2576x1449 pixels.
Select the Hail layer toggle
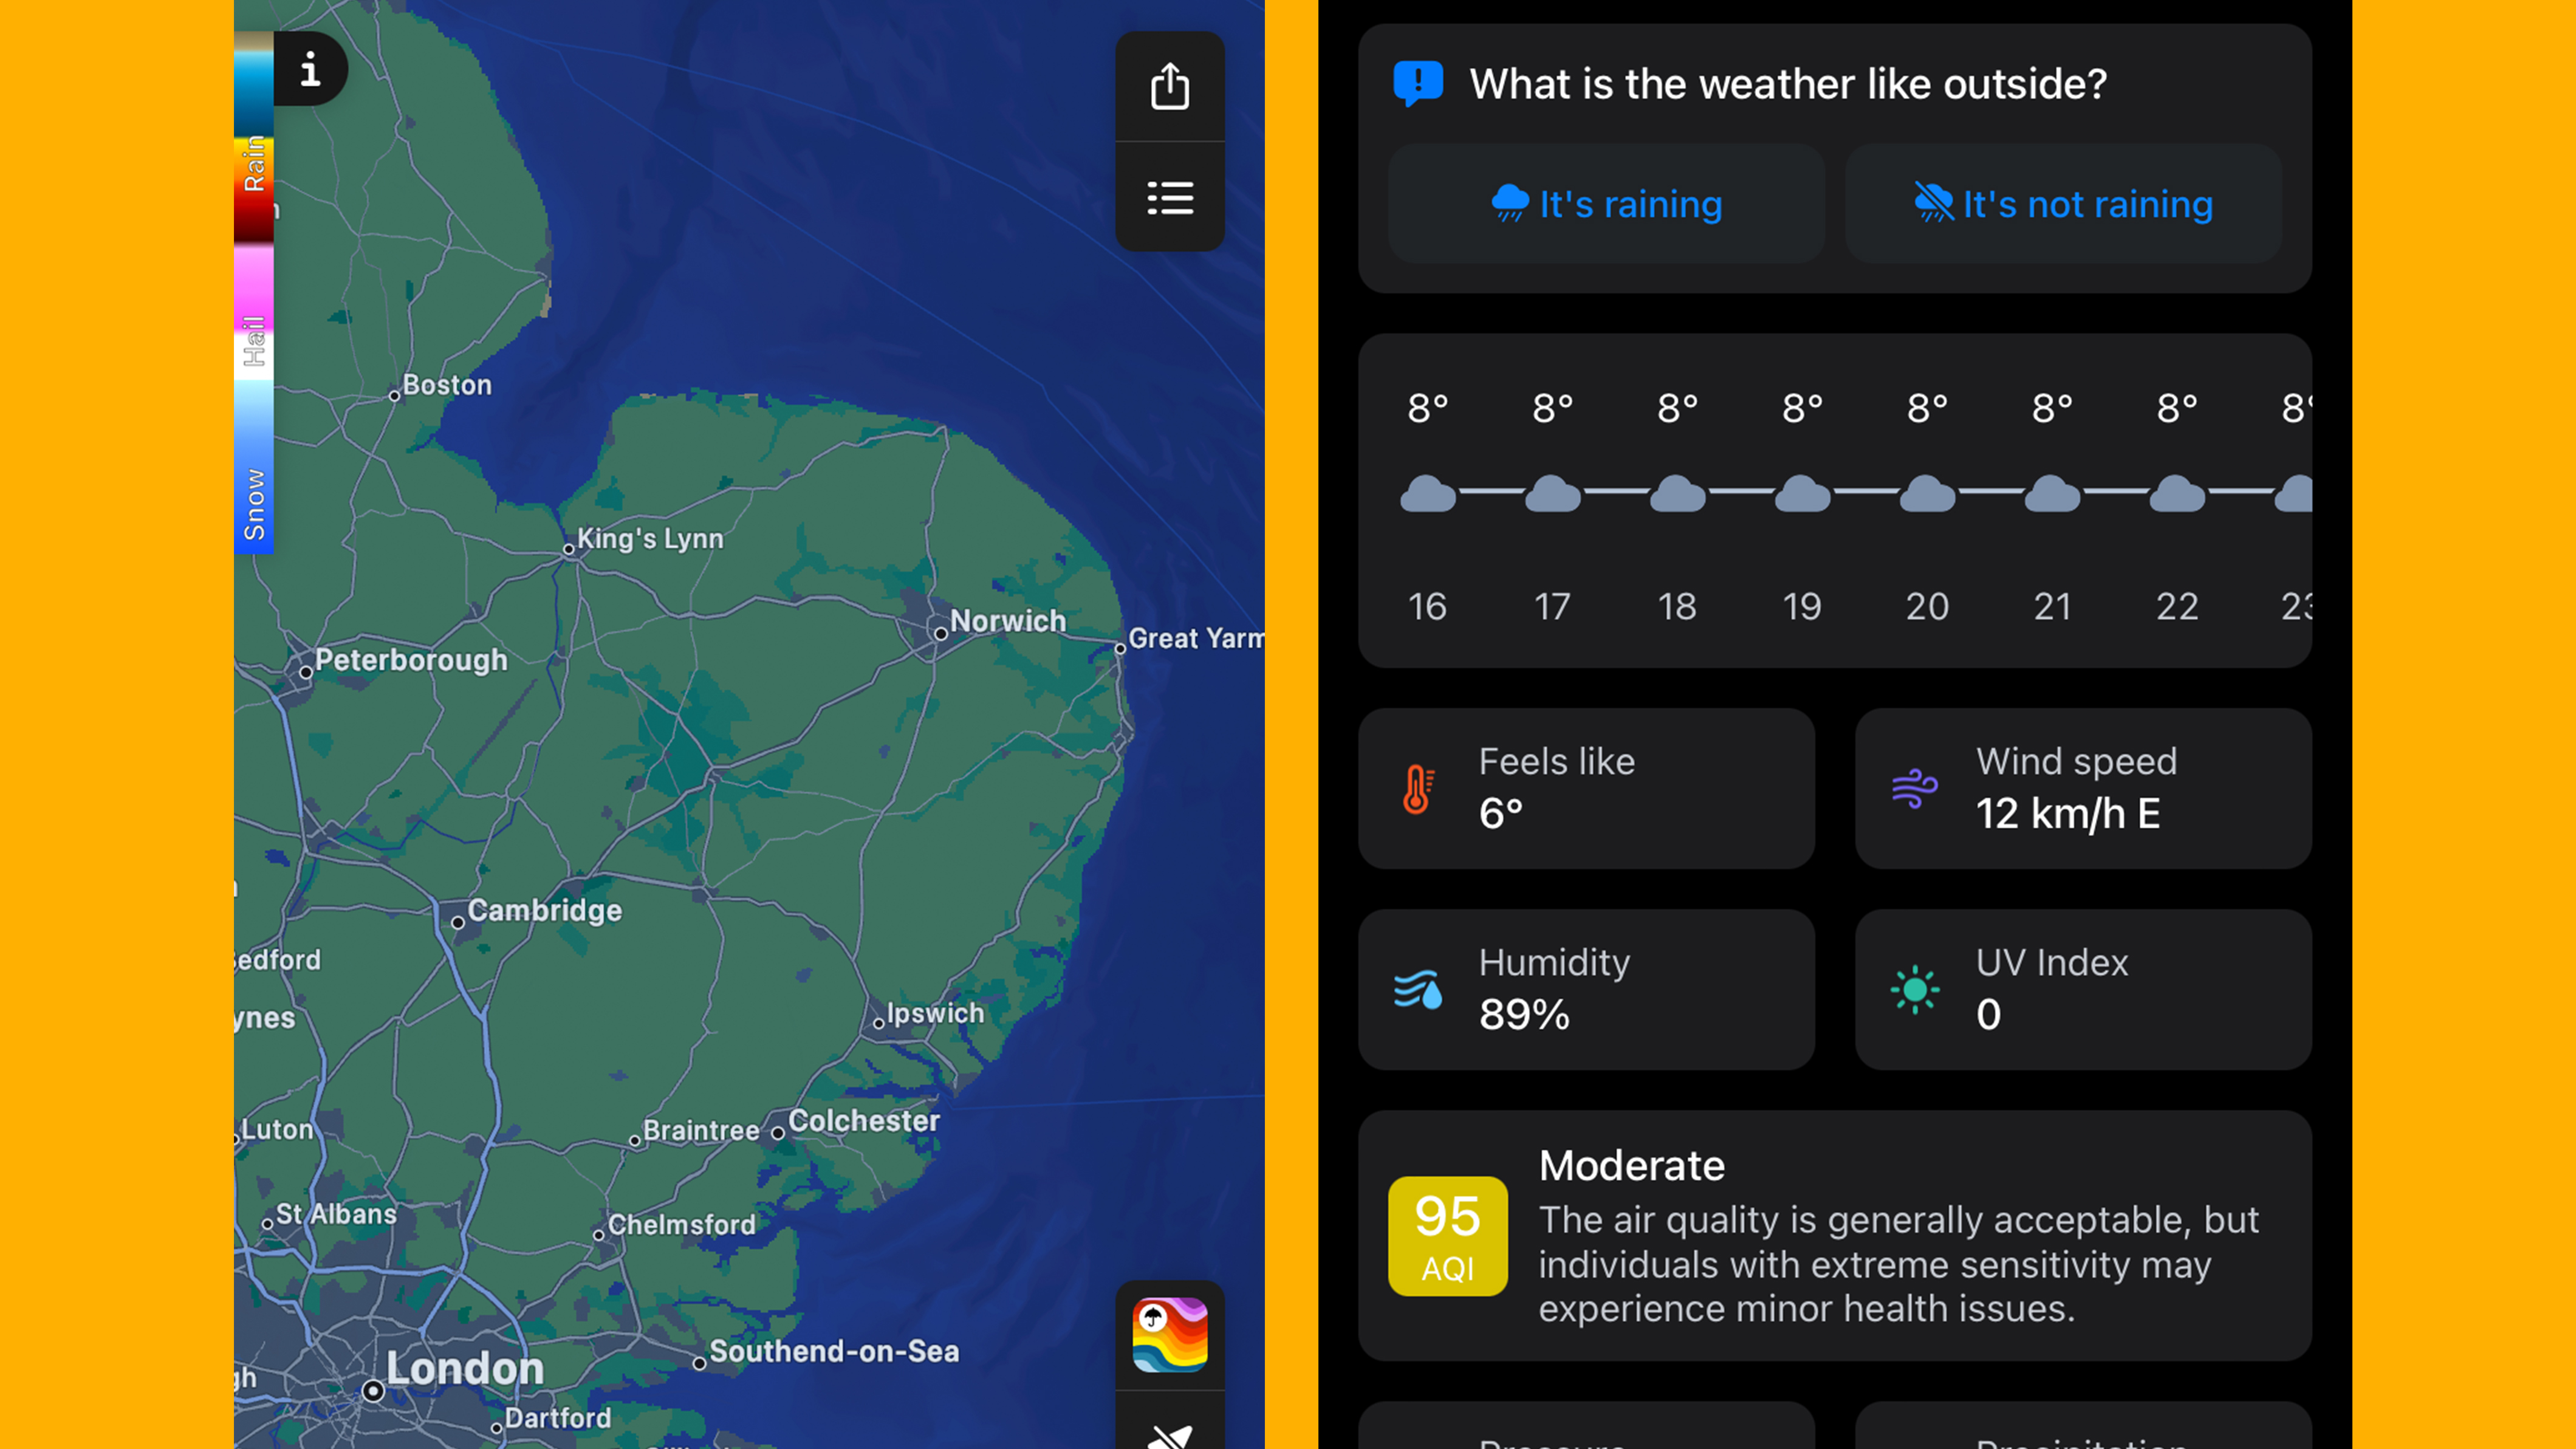pos(253,327)
